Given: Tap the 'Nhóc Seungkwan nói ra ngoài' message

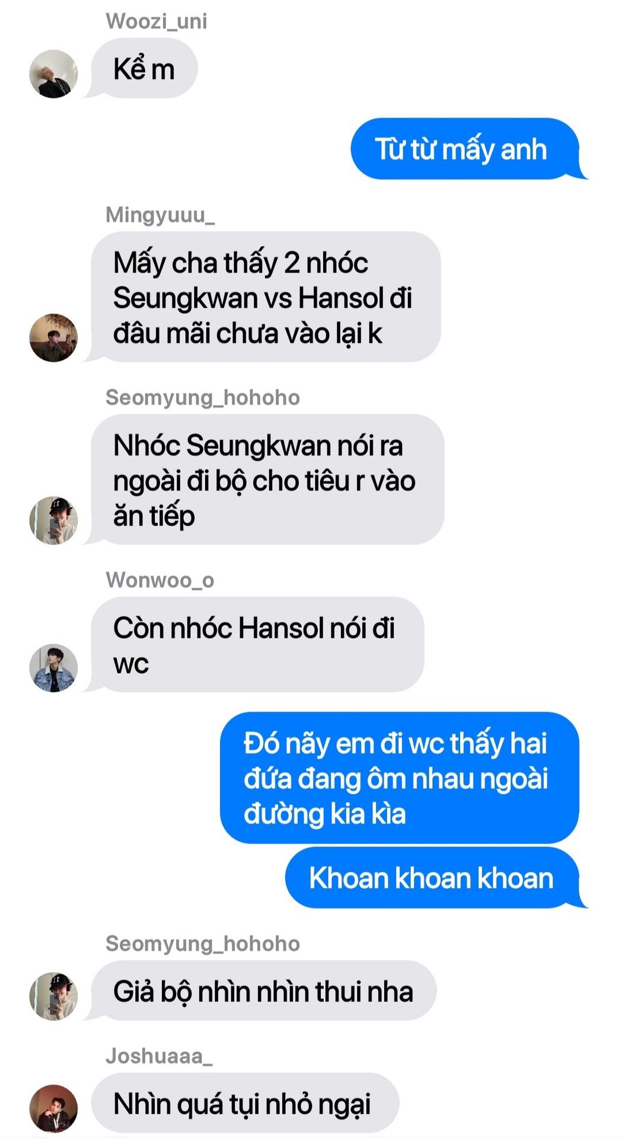Looking at the screenshot, I should pos(267,479).
